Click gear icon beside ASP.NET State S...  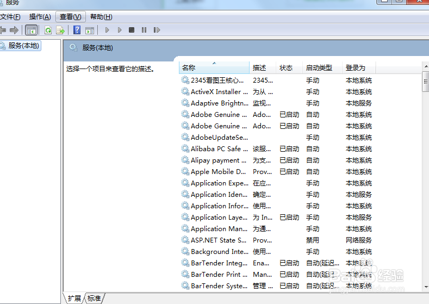185,240
